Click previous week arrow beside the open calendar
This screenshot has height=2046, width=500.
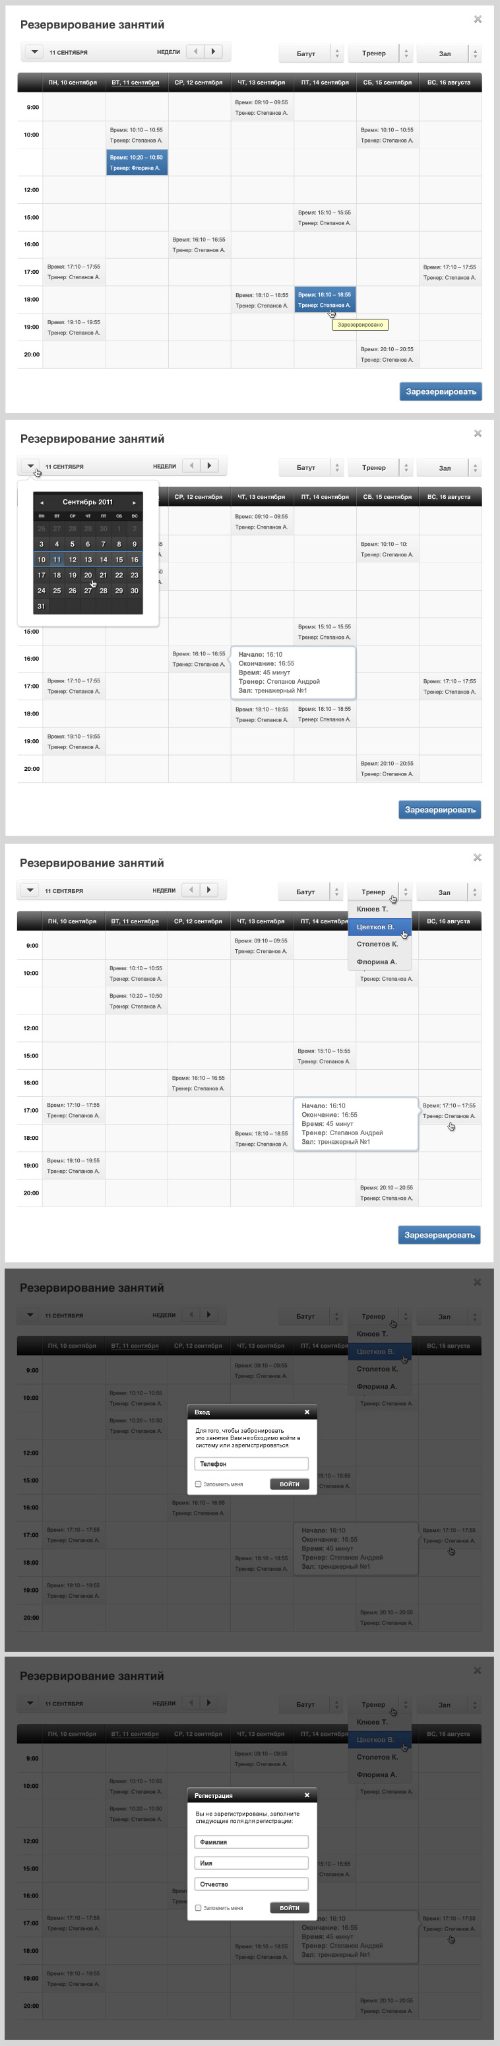pyautogui.click(x=191, y=466)
